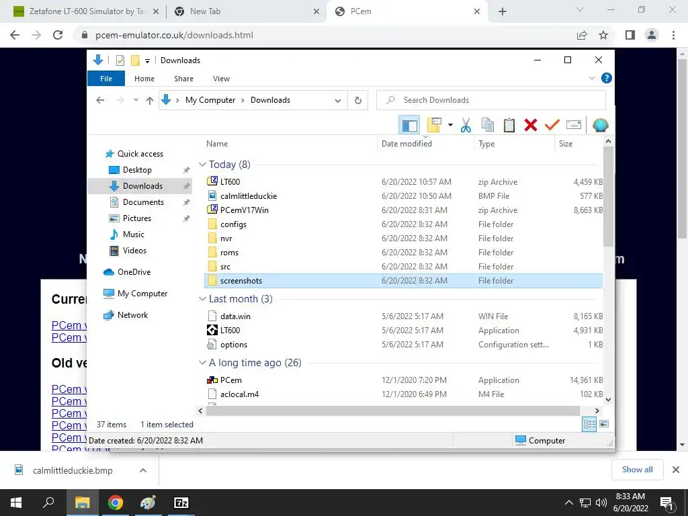Go up one folder level
Viewport: 688px width, 516px height.
(150, 101)
